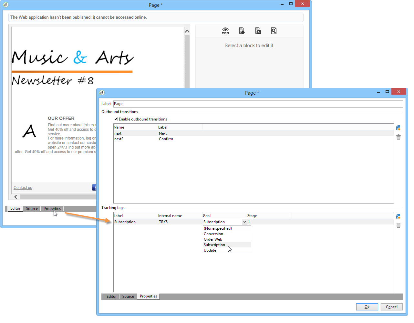Add a new outbound transition
The width and height of the screenshot is (414, 323).
pos(398,128)
